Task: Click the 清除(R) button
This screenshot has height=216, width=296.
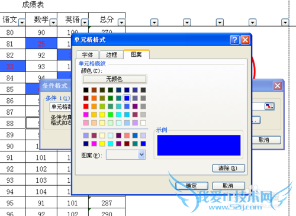Action: click(229, 168)
